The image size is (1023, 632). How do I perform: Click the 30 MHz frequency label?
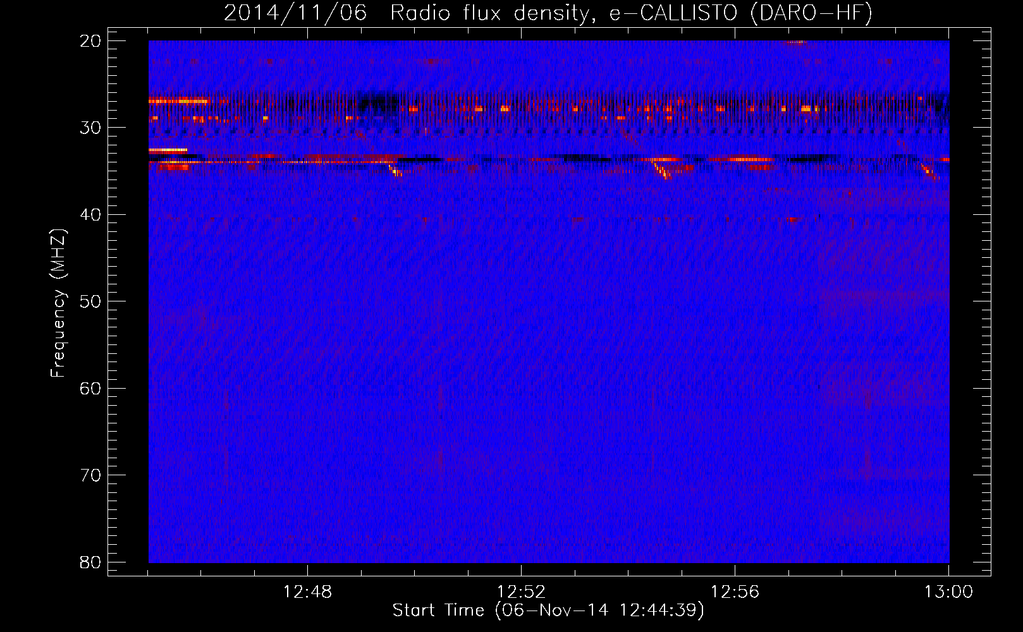(x=90, y=128)
